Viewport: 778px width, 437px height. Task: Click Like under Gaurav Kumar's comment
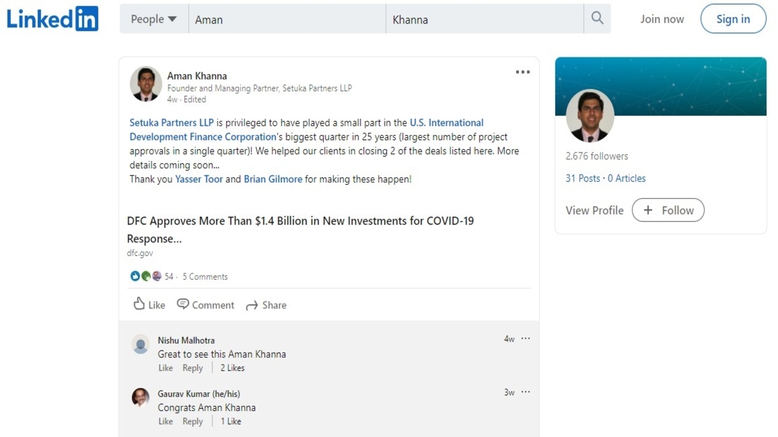165,421
